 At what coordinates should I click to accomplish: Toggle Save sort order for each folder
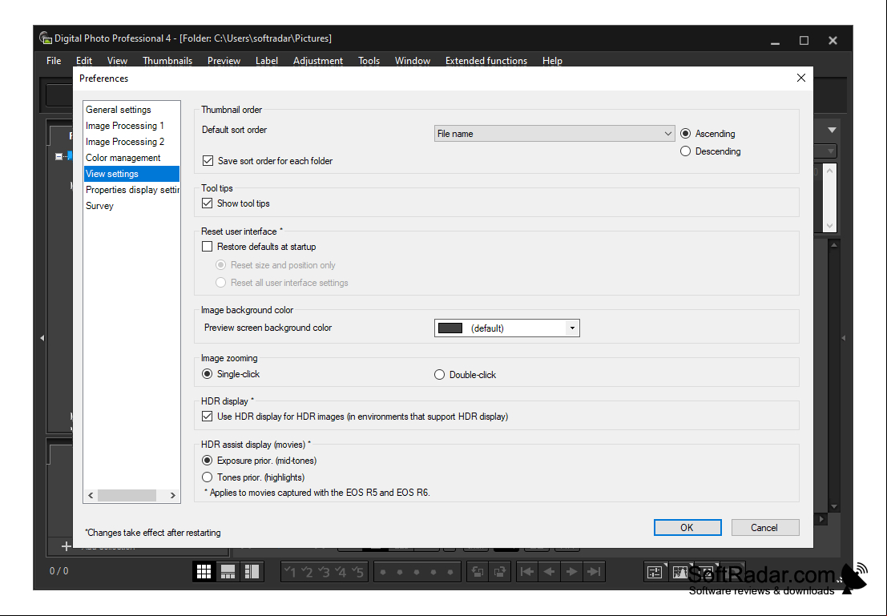coord(208,161)
